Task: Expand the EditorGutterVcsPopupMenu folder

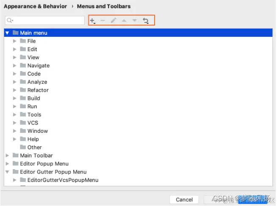Action: [14, 180]
